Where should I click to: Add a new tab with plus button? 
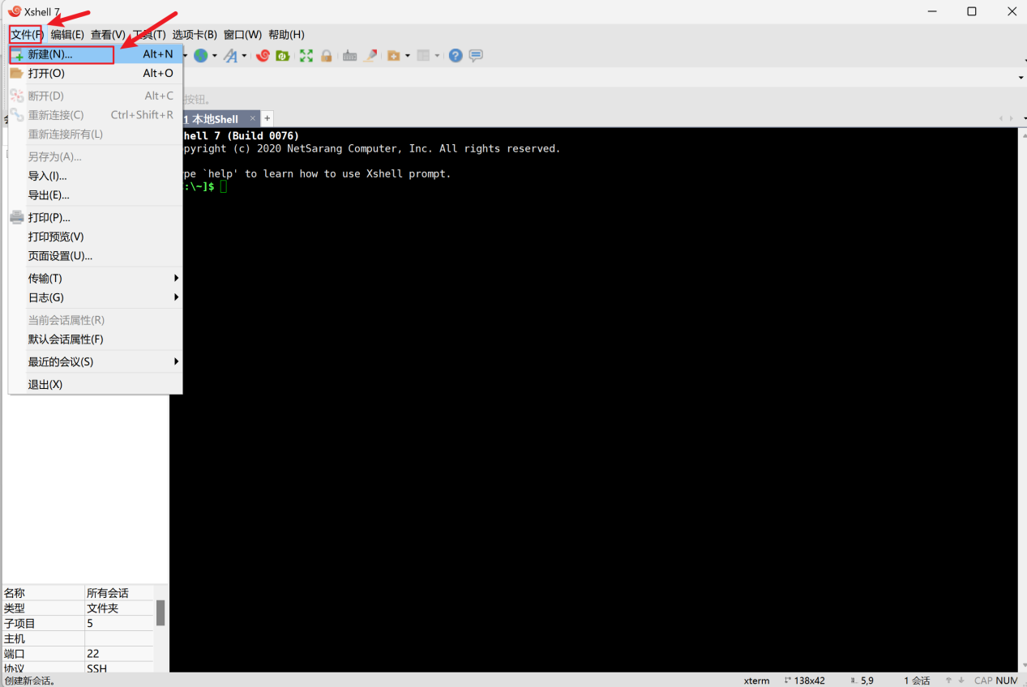coord(267,118)
